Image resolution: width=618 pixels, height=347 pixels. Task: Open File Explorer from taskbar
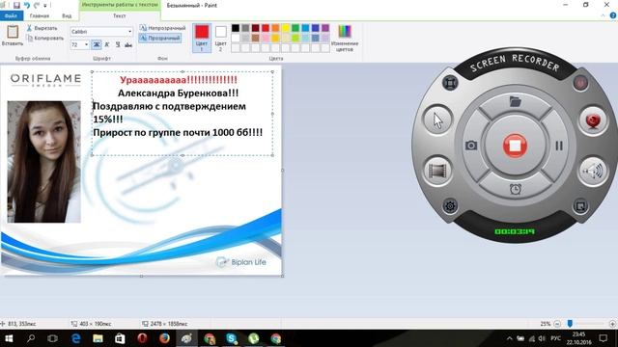tap(98, 338)
